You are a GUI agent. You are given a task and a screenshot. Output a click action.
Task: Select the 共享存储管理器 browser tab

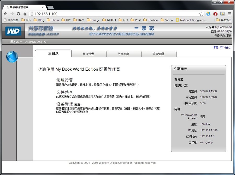[x=24, y=7]
